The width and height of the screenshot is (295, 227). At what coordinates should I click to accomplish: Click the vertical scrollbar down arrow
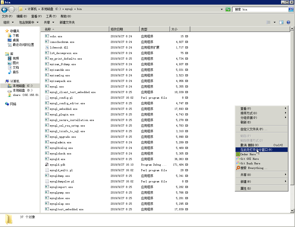(292, 211)
